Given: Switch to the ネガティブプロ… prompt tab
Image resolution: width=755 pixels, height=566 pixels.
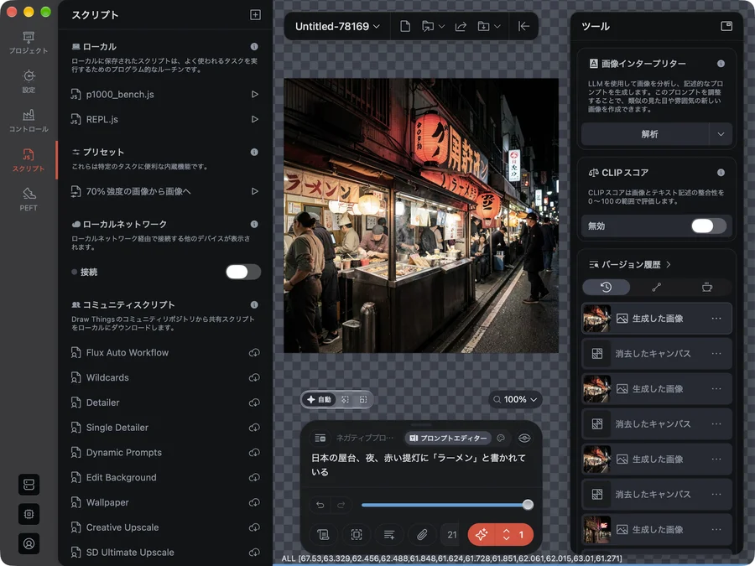Looking at the screenshot, I should click(x=365, y=438).
